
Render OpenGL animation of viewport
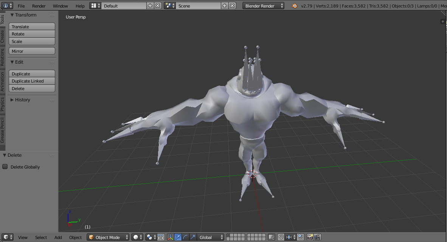[x=317, y=237]
